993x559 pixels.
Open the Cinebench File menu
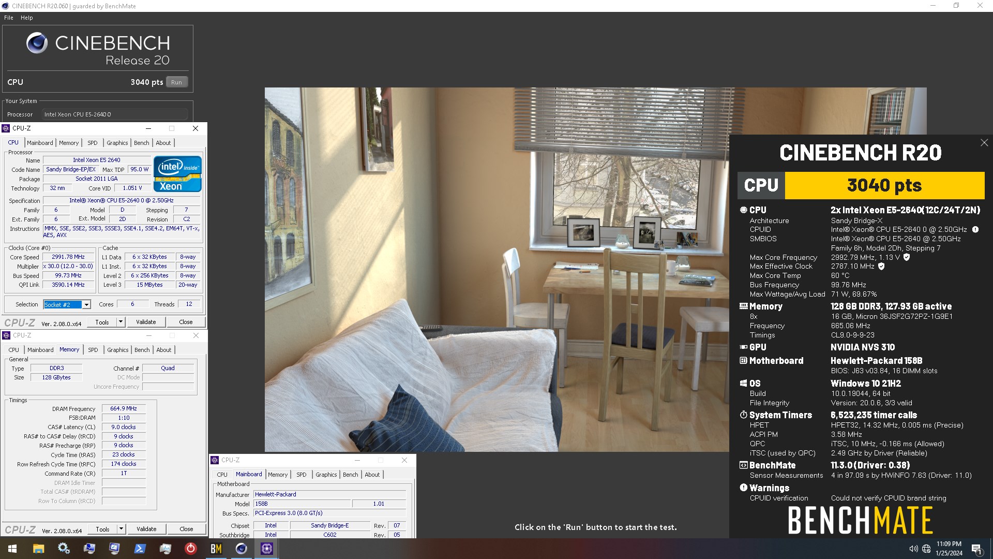coord(9,18)
